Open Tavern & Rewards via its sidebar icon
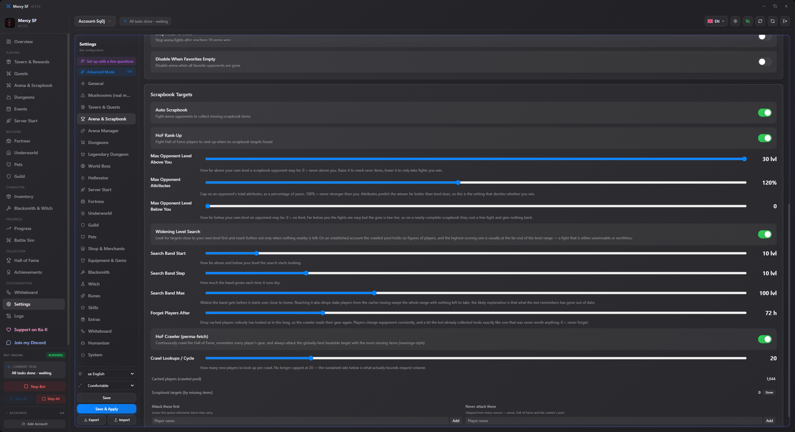Viewport: 795px width, 432px height. pyautogui.click(x=9, y=62)
